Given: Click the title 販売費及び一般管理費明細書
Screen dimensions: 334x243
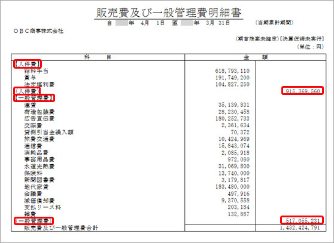Looking at the screenshot, I should pyautogui.click(x=169, y=13).
